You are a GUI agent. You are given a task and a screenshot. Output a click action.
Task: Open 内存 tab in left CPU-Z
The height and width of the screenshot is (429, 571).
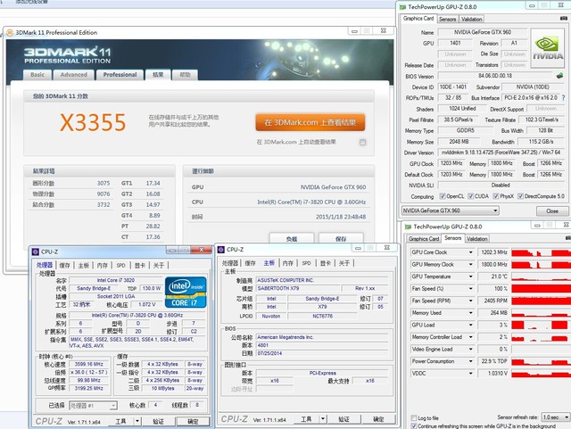[103, 266]
